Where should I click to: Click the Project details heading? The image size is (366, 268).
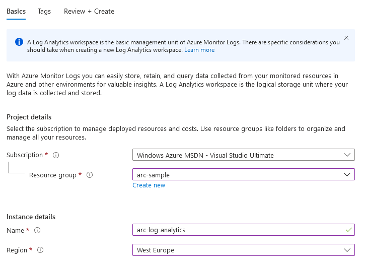tap(29, 117)
